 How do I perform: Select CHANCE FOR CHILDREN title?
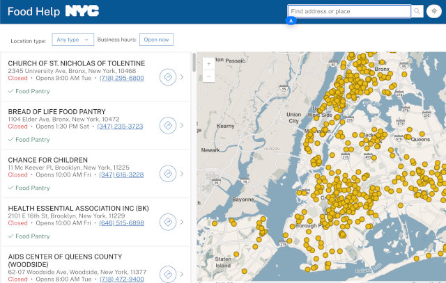(x=48, y=160)
